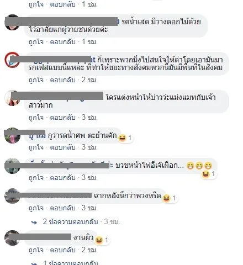Image resolution: width=243 pixels, height=265 pixels.
Task: View laughing reaction on งานผัว comment
Action: coord(102,240)
